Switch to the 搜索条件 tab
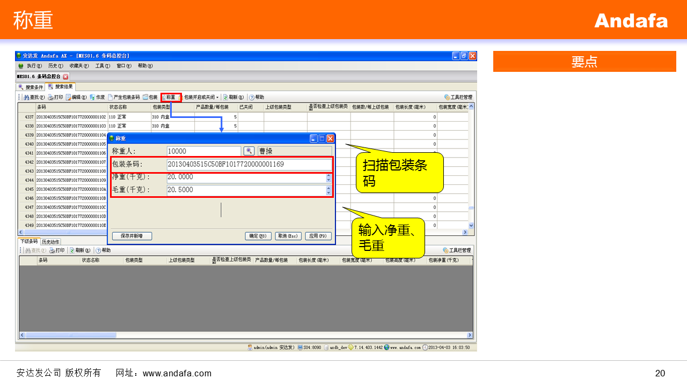 (x=31, y=87)
